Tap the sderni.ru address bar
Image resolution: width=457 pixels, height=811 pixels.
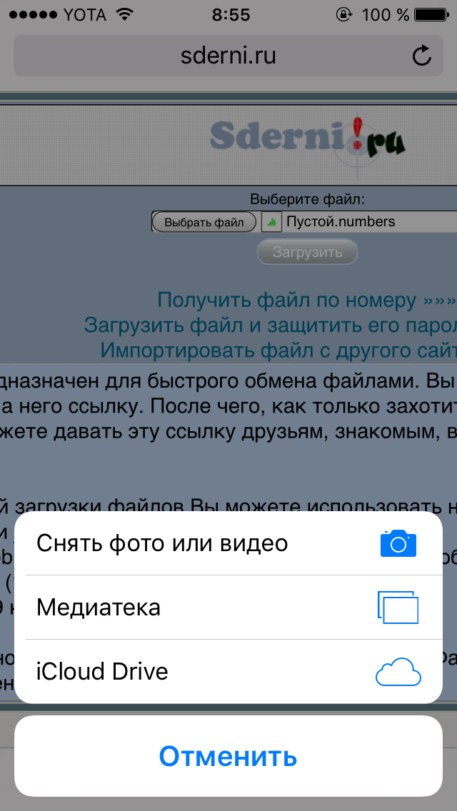[x=228, y=56]
